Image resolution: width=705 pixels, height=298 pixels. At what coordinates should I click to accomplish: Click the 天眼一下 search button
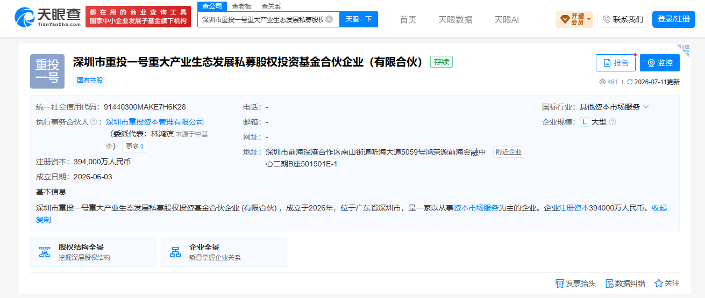pyautogui.click(x=359, y=19)
